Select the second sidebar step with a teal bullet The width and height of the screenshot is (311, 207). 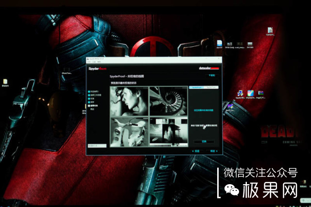(95, 95)
